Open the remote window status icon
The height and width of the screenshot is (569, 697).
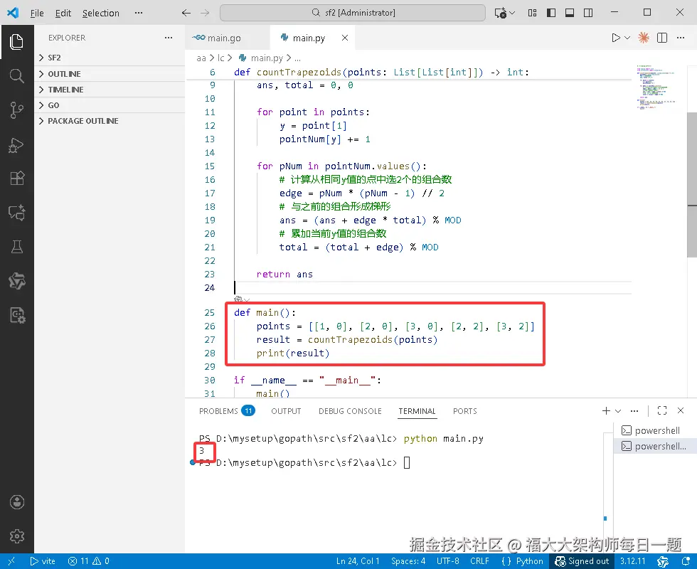point(11,561)
